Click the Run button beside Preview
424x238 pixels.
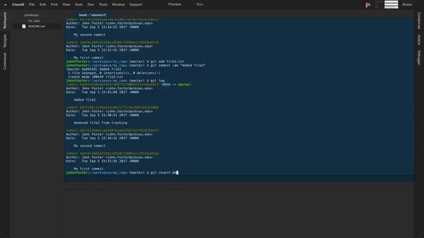pos(200,5)
